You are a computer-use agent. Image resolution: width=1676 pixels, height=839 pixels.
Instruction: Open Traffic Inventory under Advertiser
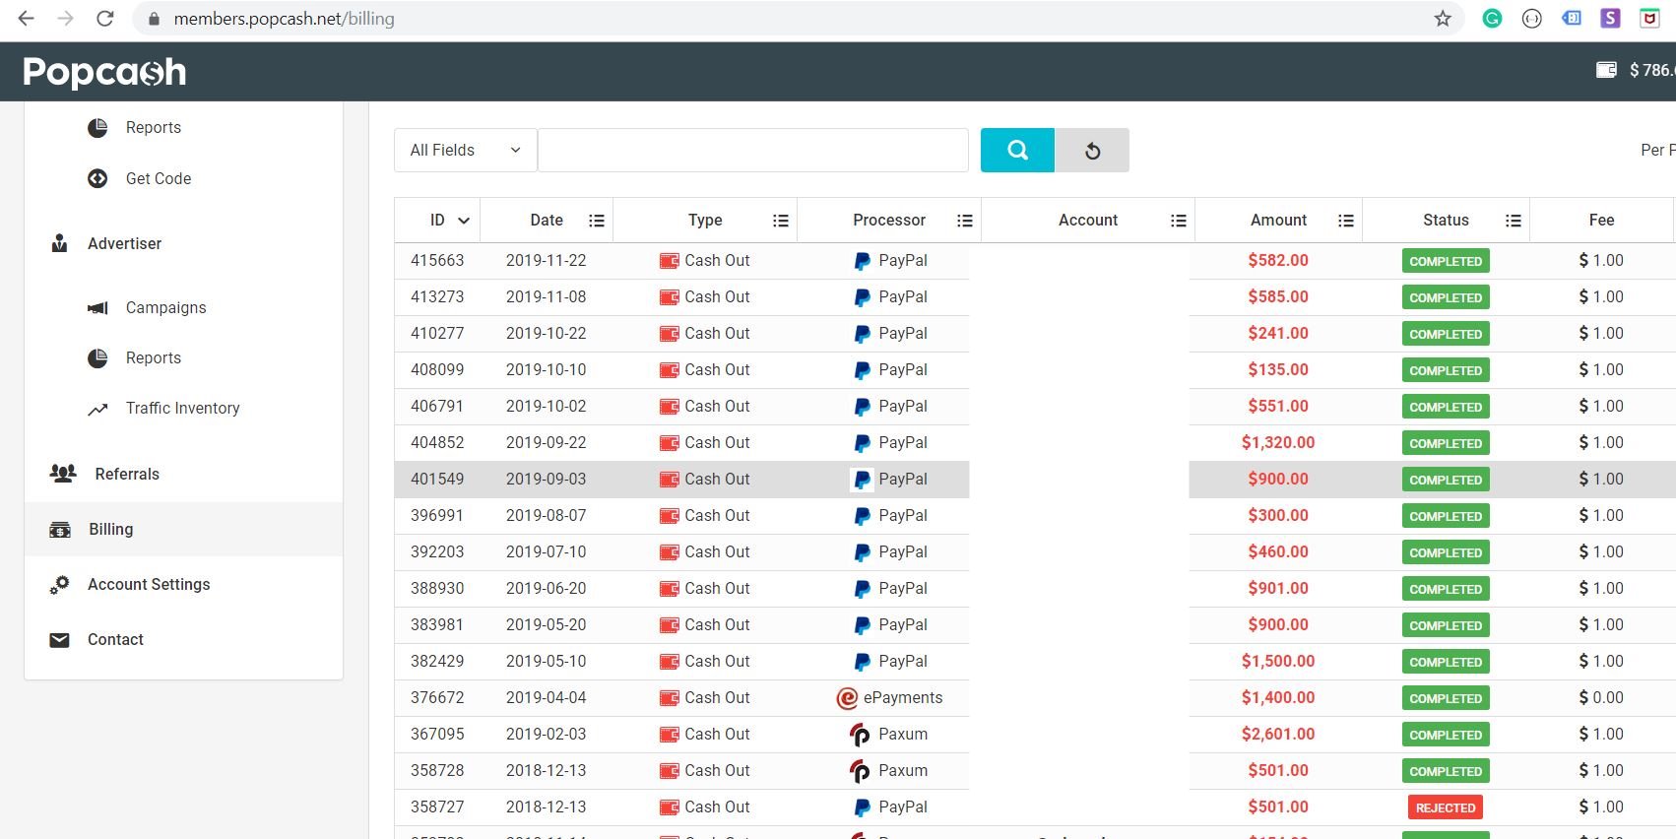pos(182,408)
